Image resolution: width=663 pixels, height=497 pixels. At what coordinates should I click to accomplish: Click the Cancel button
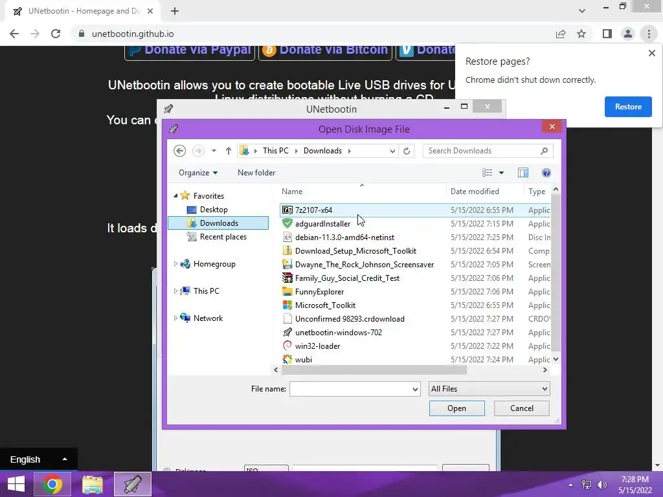pyautogui.click(x=521, y=408)
